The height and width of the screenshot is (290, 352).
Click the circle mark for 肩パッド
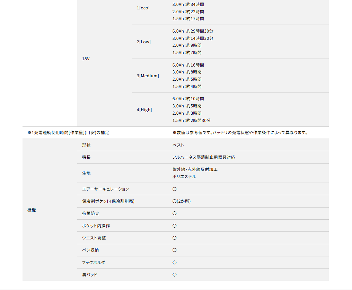175,275
